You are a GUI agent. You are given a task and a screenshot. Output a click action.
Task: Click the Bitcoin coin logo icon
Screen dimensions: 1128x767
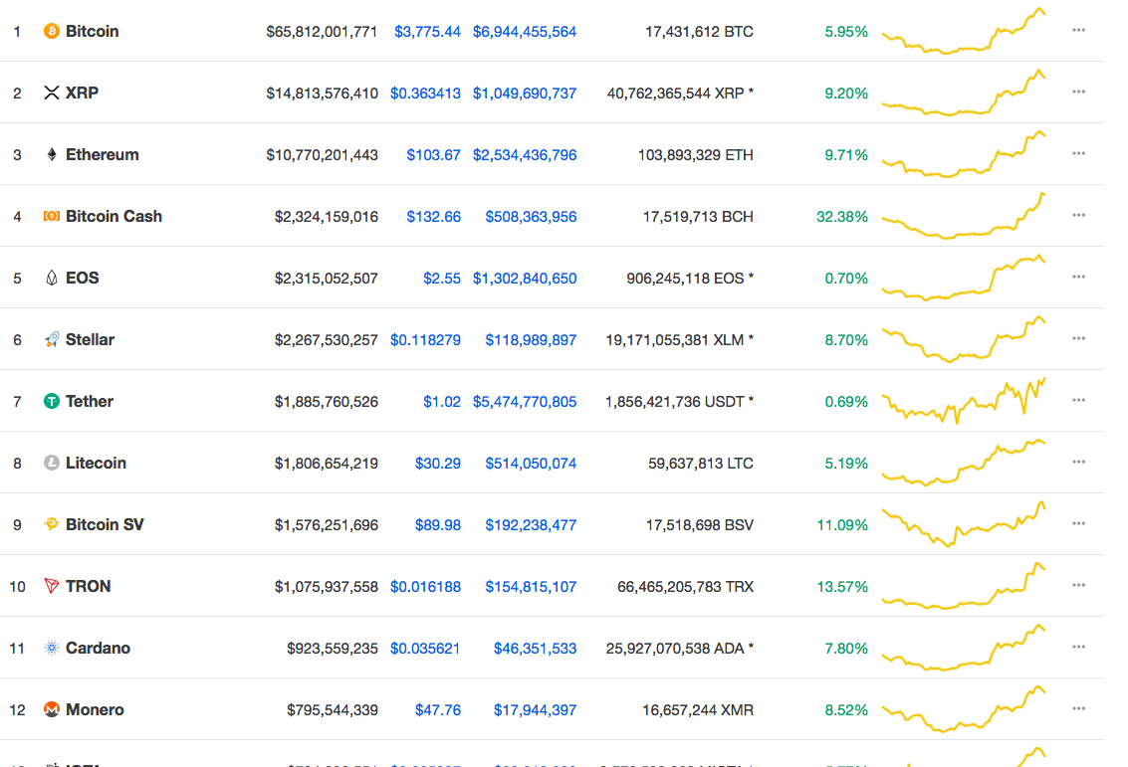[x=51, y=31]
